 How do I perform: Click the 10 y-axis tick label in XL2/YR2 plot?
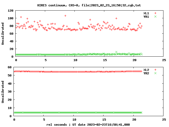tap(10, 108)
